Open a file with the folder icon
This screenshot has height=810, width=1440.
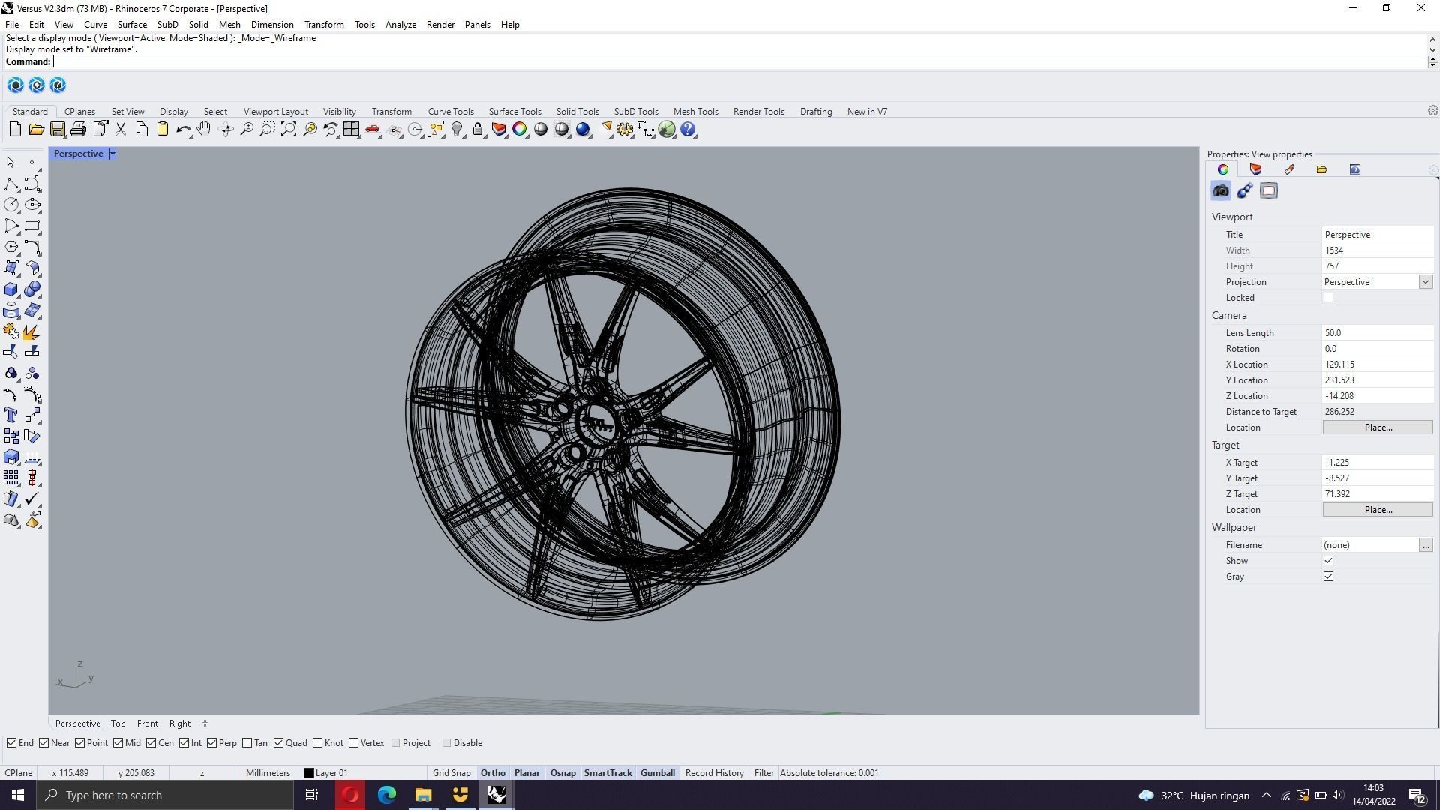pos(36,130)
